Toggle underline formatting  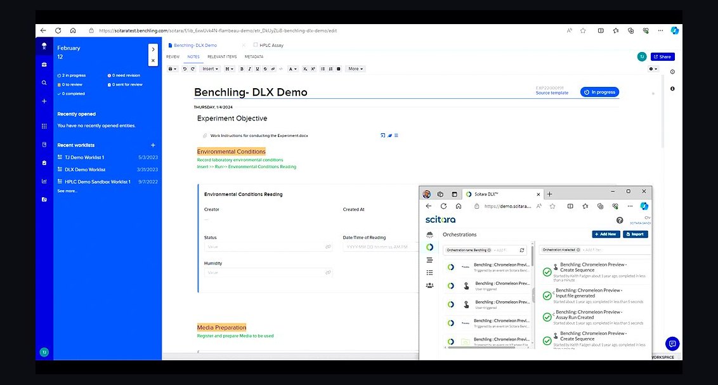click(258, 69)
